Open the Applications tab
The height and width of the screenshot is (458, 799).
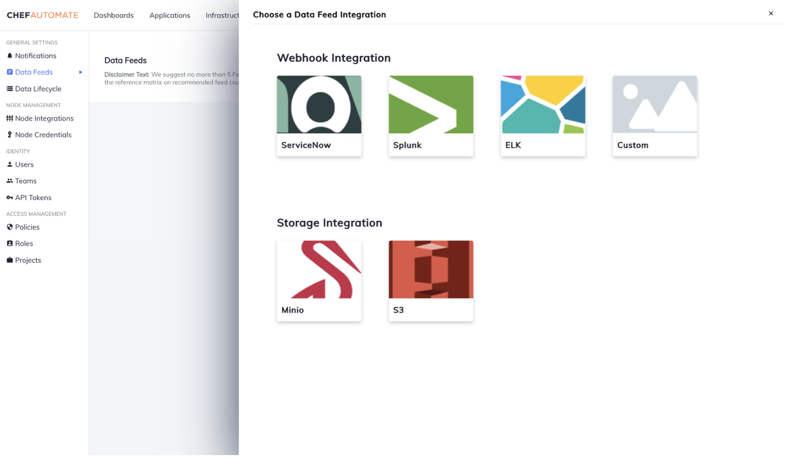[x=170, y=15]
